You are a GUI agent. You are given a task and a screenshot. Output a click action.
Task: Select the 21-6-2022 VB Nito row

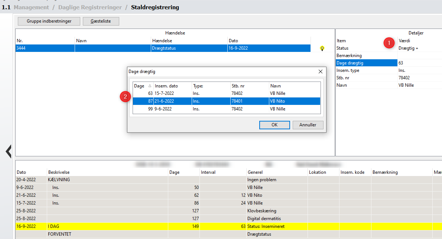tap(227, 101)
